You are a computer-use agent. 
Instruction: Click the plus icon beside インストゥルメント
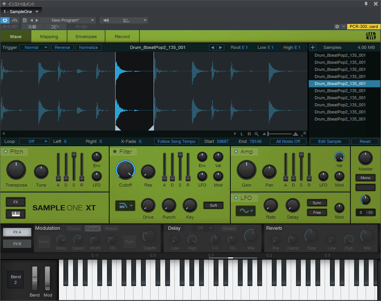coord(4,4)
